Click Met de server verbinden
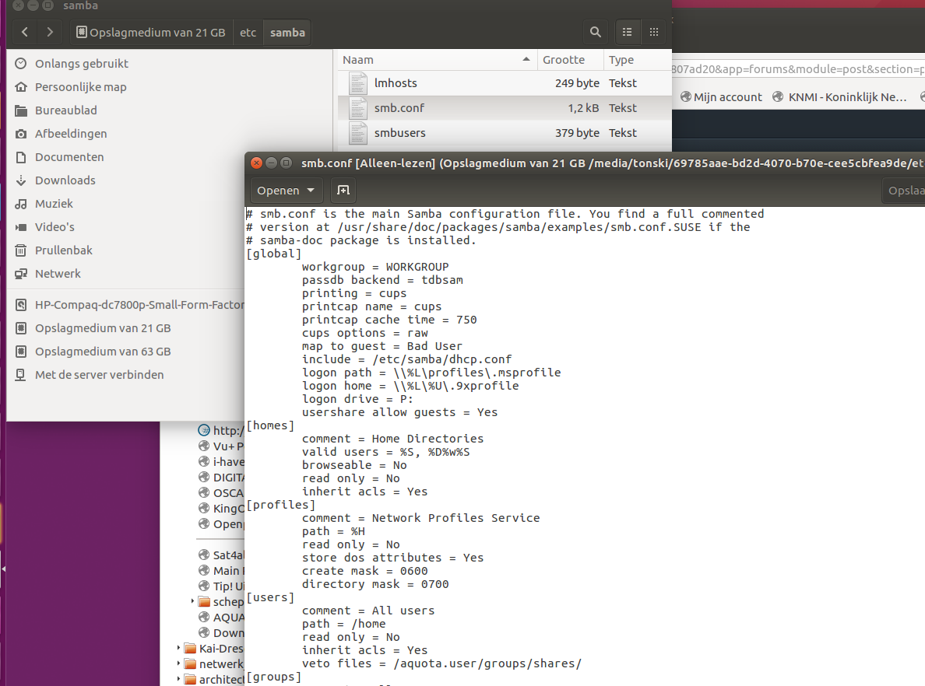The width and height of the screenshot is (925, 686). point(99,375)
